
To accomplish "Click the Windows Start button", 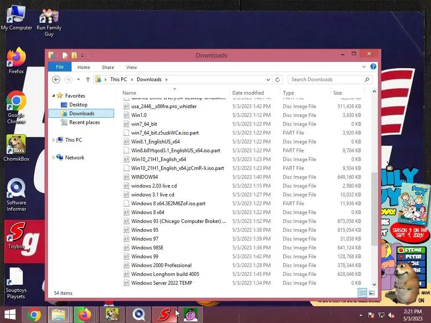I will 10,315.
